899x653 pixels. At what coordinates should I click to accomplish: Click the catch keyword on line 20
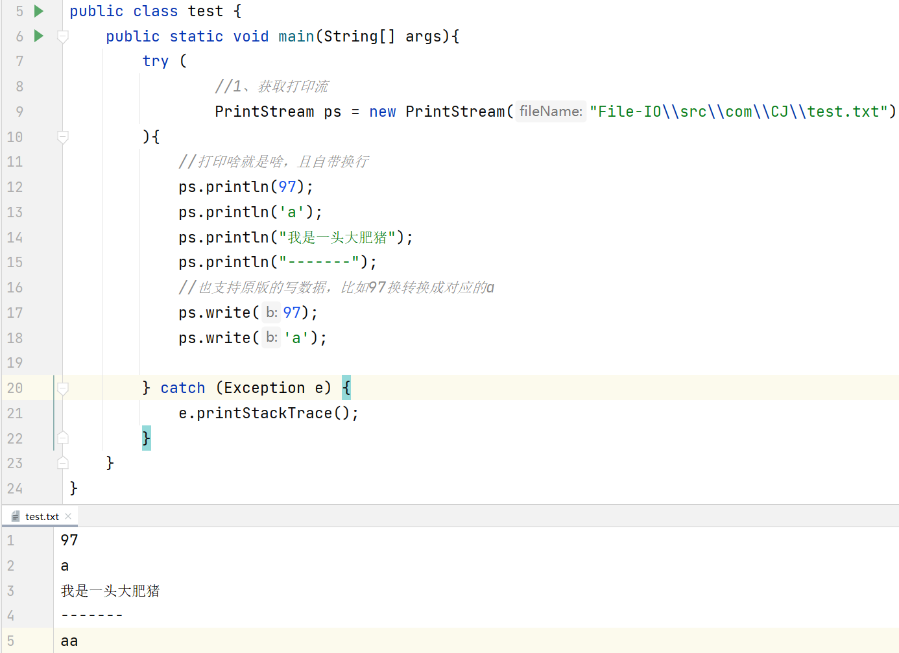click(183, 388)
